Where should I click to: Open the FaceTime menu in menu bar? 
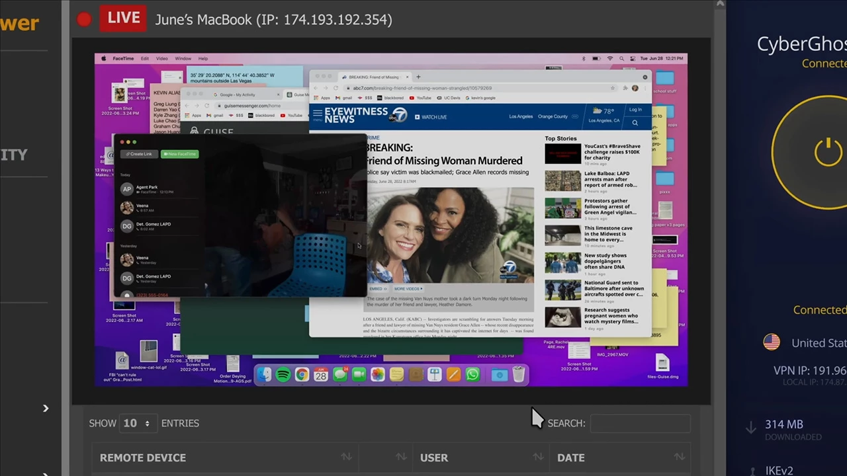[123, 58]
